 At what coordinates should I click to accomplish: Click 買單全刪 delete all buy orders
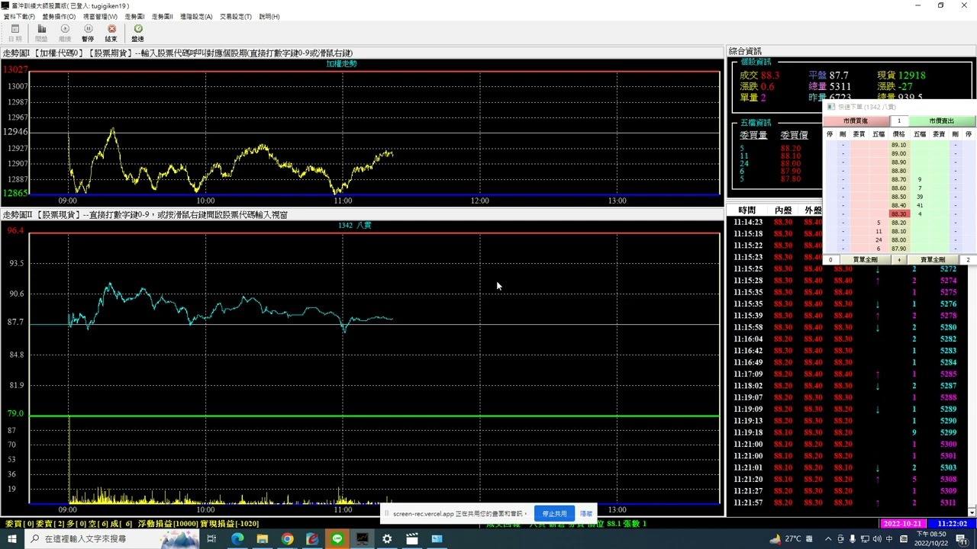(x=865, y=260)
